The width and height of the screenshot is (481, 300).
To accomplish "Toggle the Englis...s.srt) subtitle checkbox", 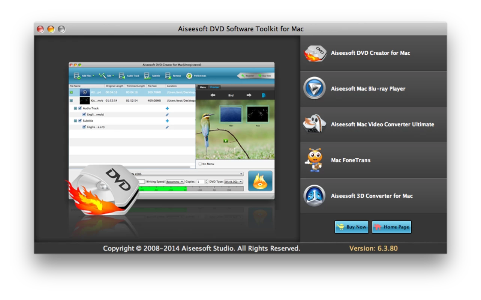I will [84, 127].
